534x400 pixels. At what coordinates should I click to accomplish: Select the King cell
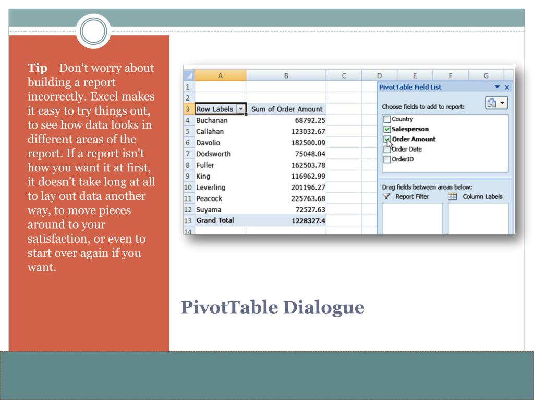221,176
